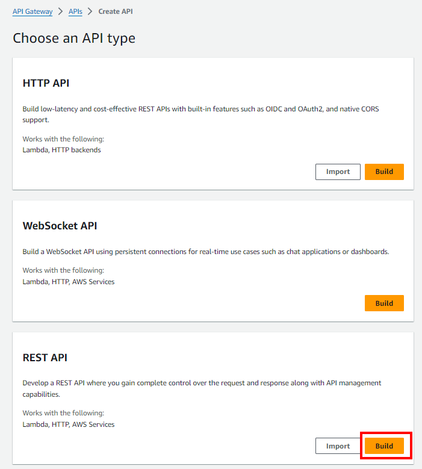This screenshot has width=422, height=469.
Task: Click 'Lambda, HTTP, AWS Services' in REST API card
Action: (x=68, y=424)
